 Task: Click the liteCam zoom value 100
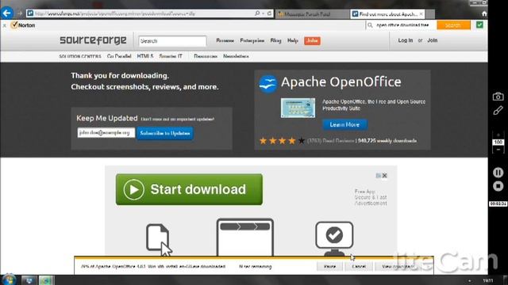pyautogui.click(x=498, y=142)
